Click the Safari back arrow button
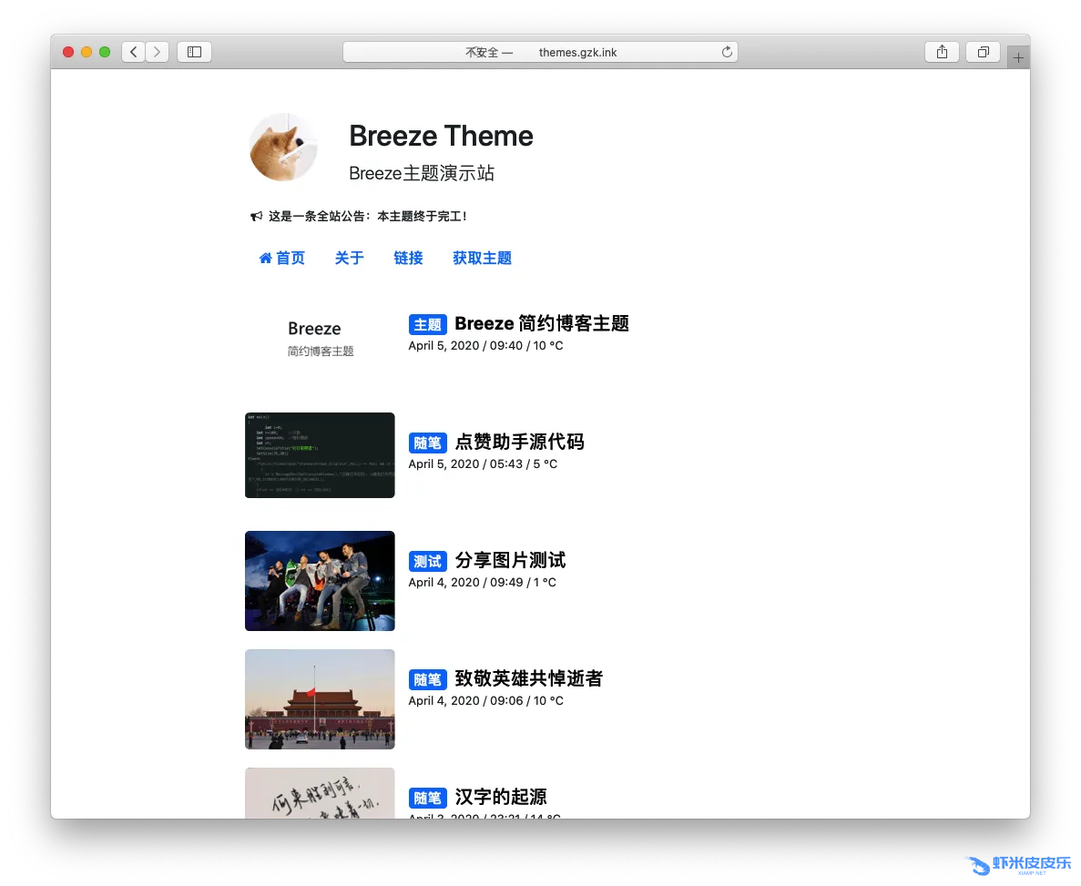This screenshot has width=1081, height=886. [134, 52]
